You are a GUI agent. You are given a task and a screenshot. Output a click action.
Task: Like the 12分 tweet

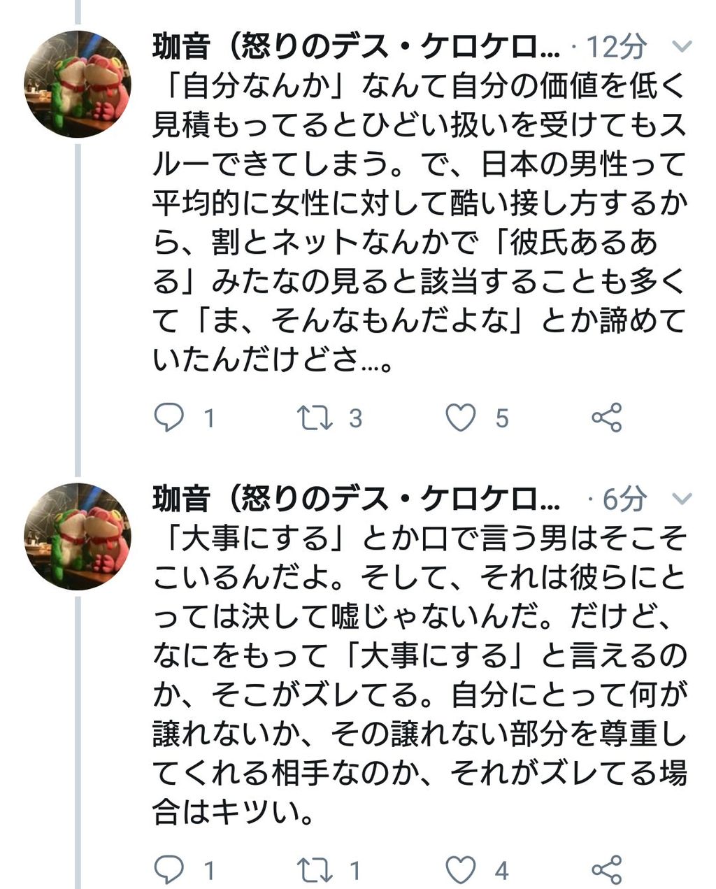point(461,418)
